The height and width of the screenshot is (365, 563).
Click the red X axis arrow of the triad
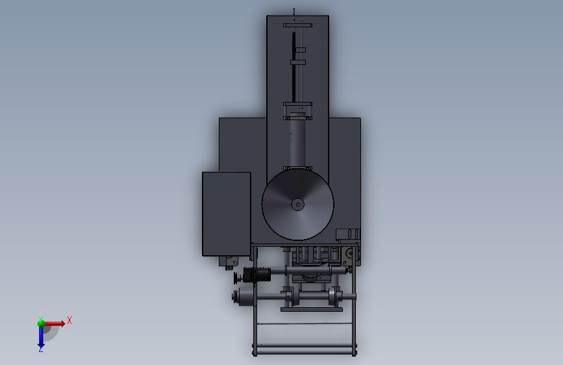pos(54,323)
